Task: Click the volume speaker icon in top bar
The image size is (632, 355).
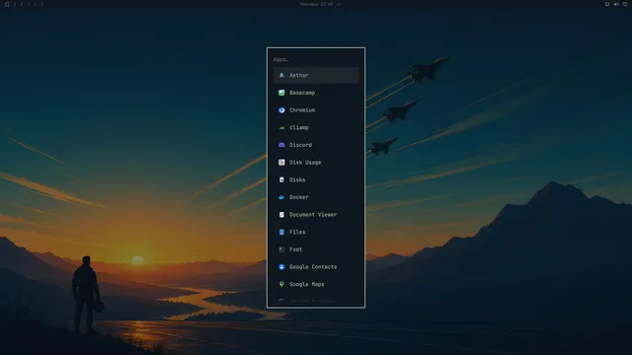Action: [616, 4]
